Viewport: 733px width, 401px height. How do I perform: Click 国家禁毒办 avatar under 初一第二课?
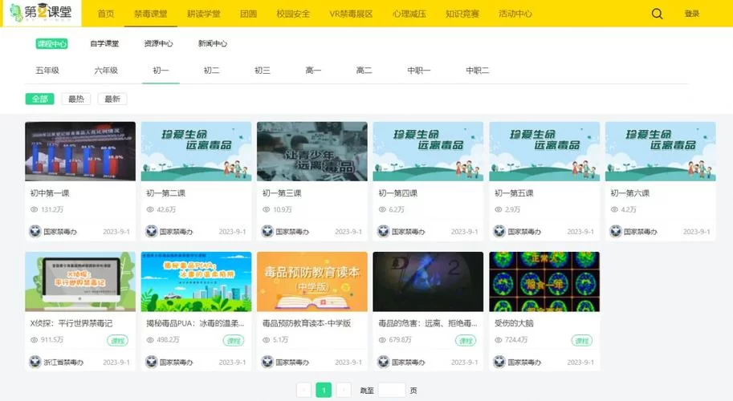point(151,231)
